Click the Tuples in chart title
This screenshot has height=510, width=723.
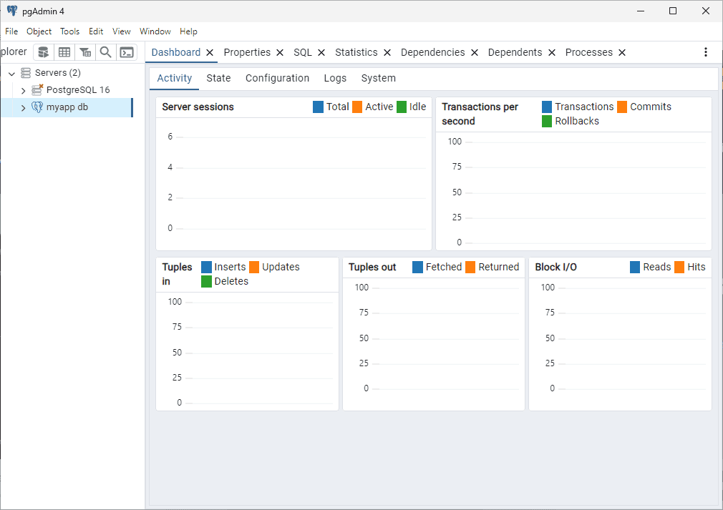(177, 274)
